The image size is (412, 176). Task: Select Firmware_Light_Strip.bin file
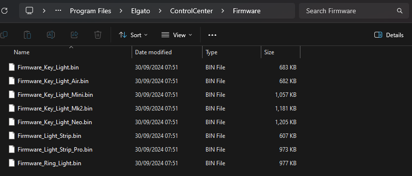coord(49,136)
